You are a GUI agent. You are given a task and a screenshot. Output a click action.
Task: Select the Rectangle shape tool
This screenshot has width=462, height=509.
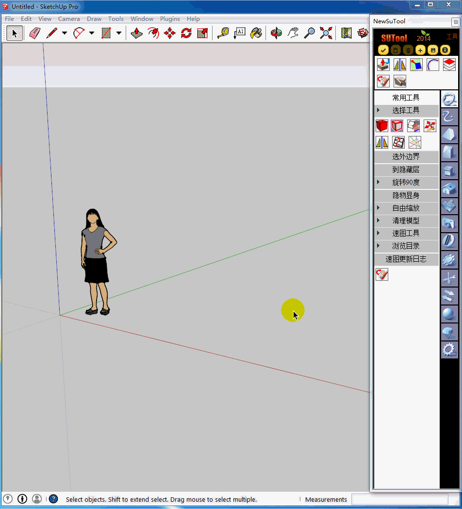pyautogui.click(x=106, y=33)
